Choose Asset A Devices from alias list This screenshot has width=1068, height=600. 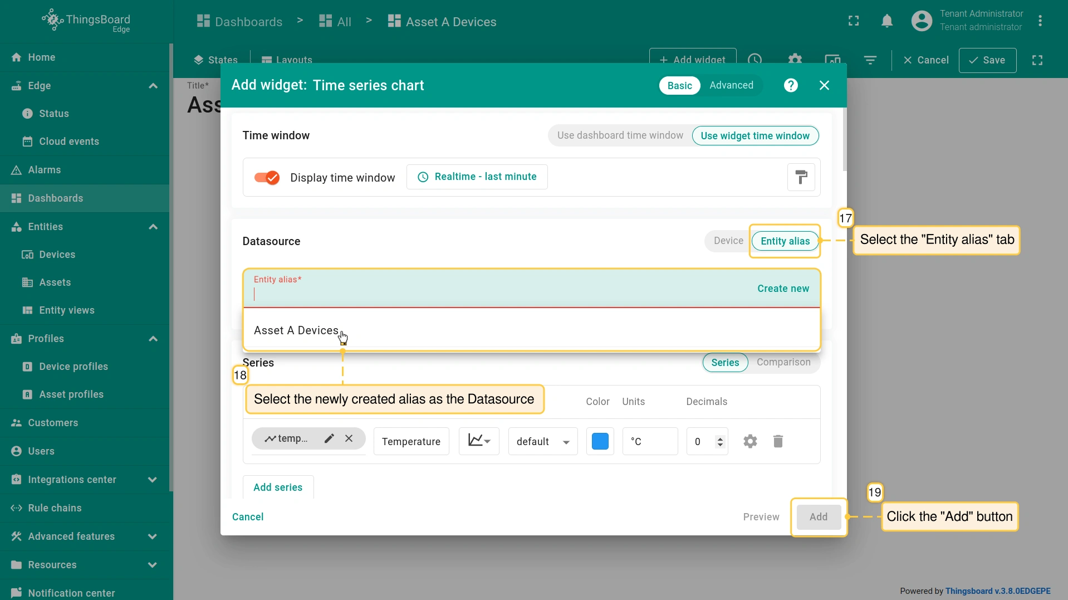pos(296,330)
